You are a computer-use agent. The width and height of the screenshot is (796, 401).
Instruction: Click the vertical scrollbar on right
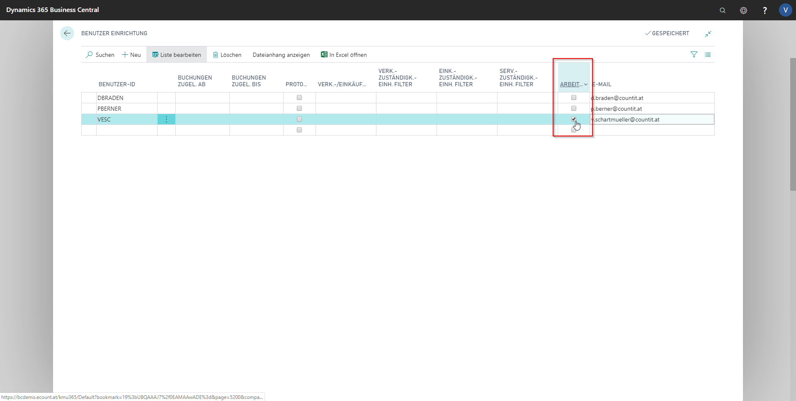click(793, 124)
